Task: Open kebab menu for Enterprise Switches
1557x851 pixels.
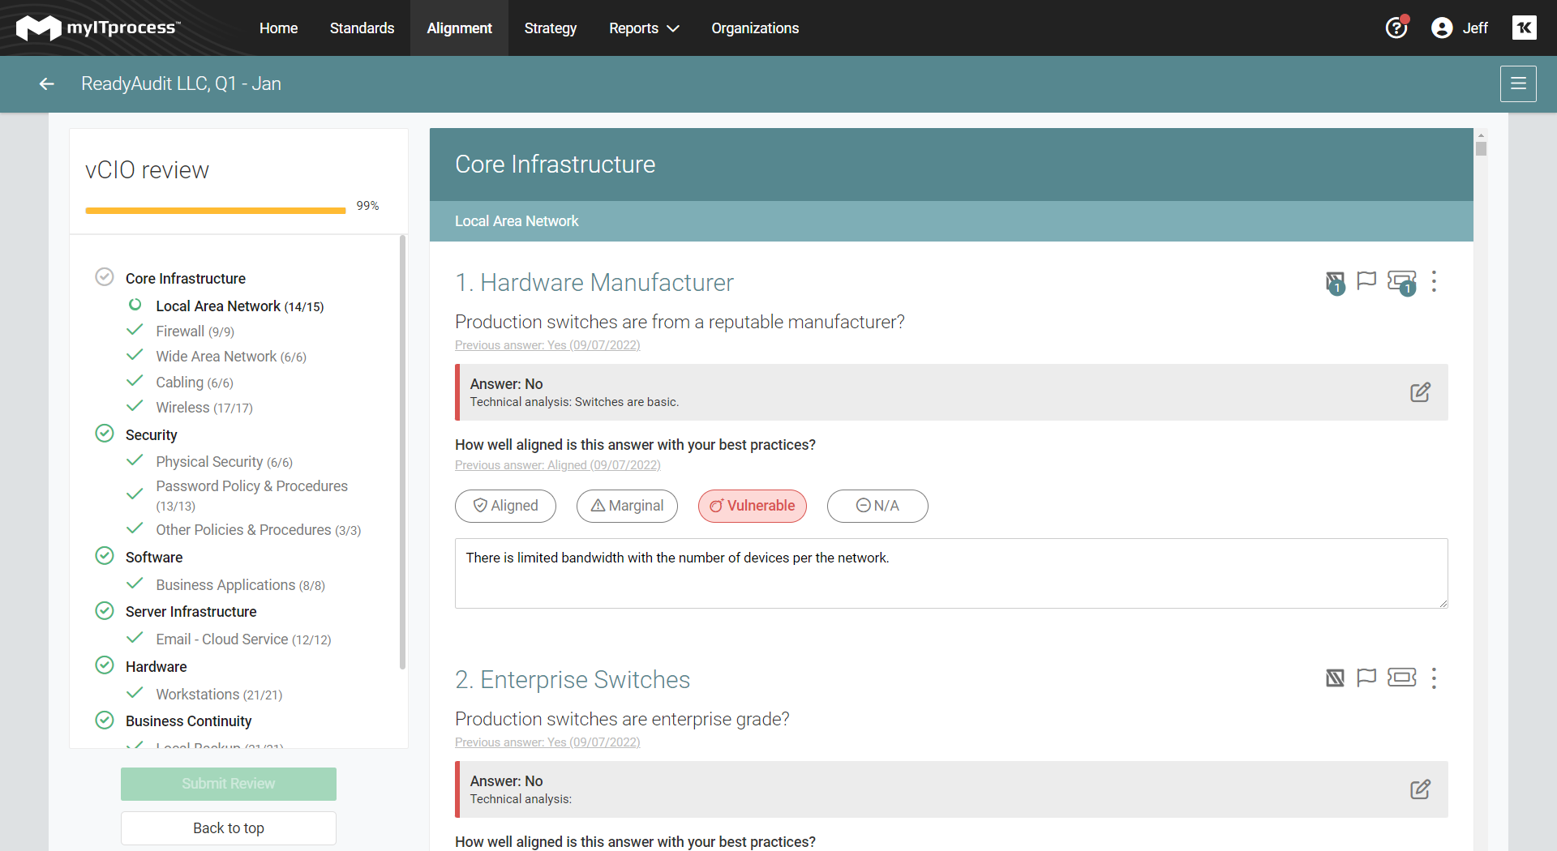Action: [1434, 678]
